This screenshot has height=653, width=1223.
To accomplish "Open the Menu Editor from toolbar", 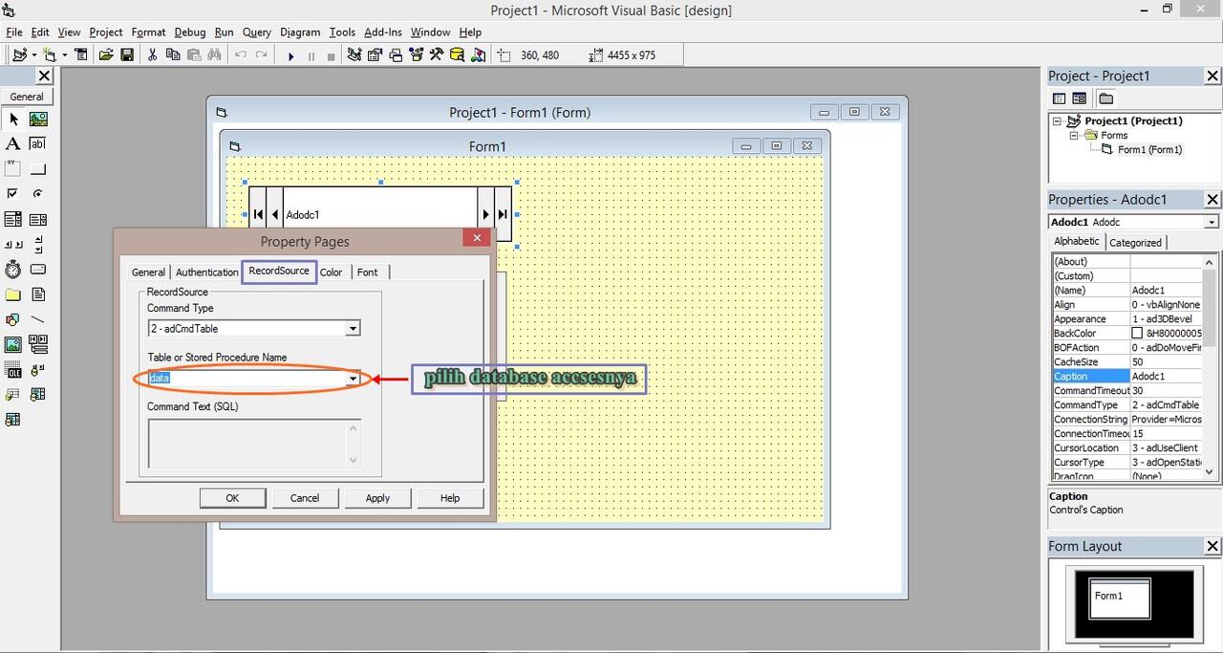I will 80,55.
